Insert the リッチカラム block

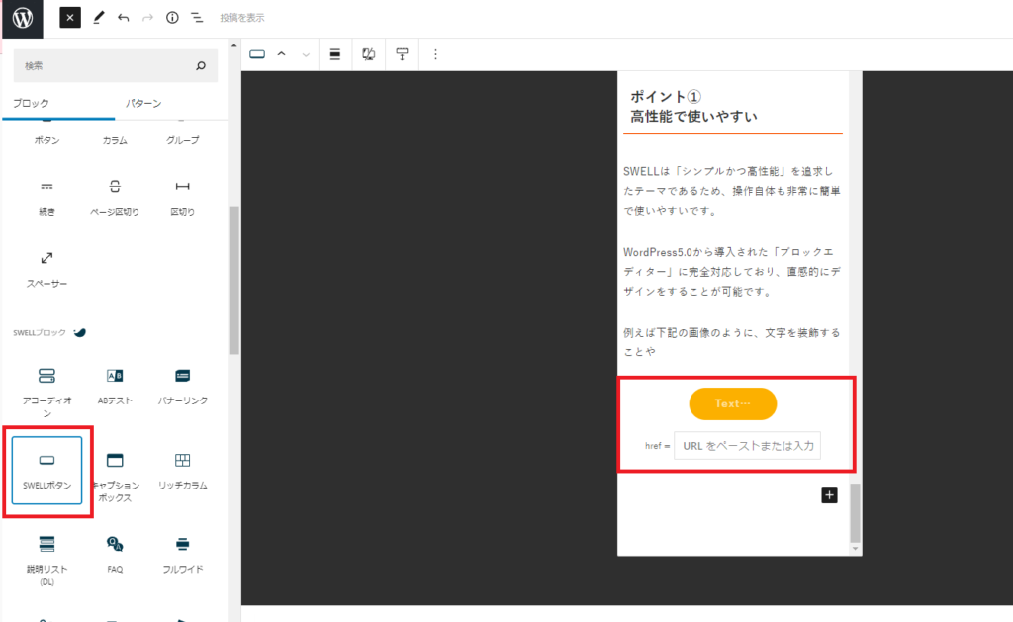pos(182,471)
